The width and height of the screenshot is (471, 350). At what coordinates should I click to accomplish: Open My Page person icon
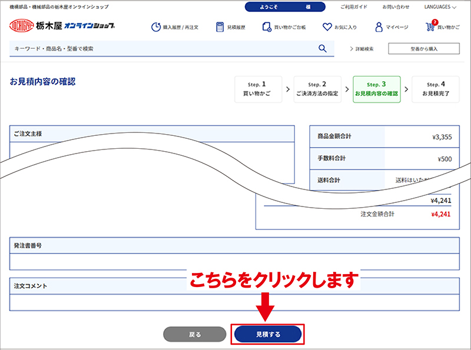tap(380, 27)
